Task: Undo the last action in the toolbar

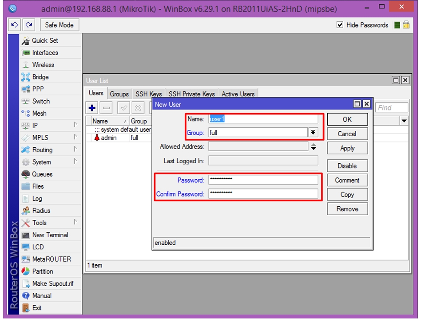Action: (15, 25)
